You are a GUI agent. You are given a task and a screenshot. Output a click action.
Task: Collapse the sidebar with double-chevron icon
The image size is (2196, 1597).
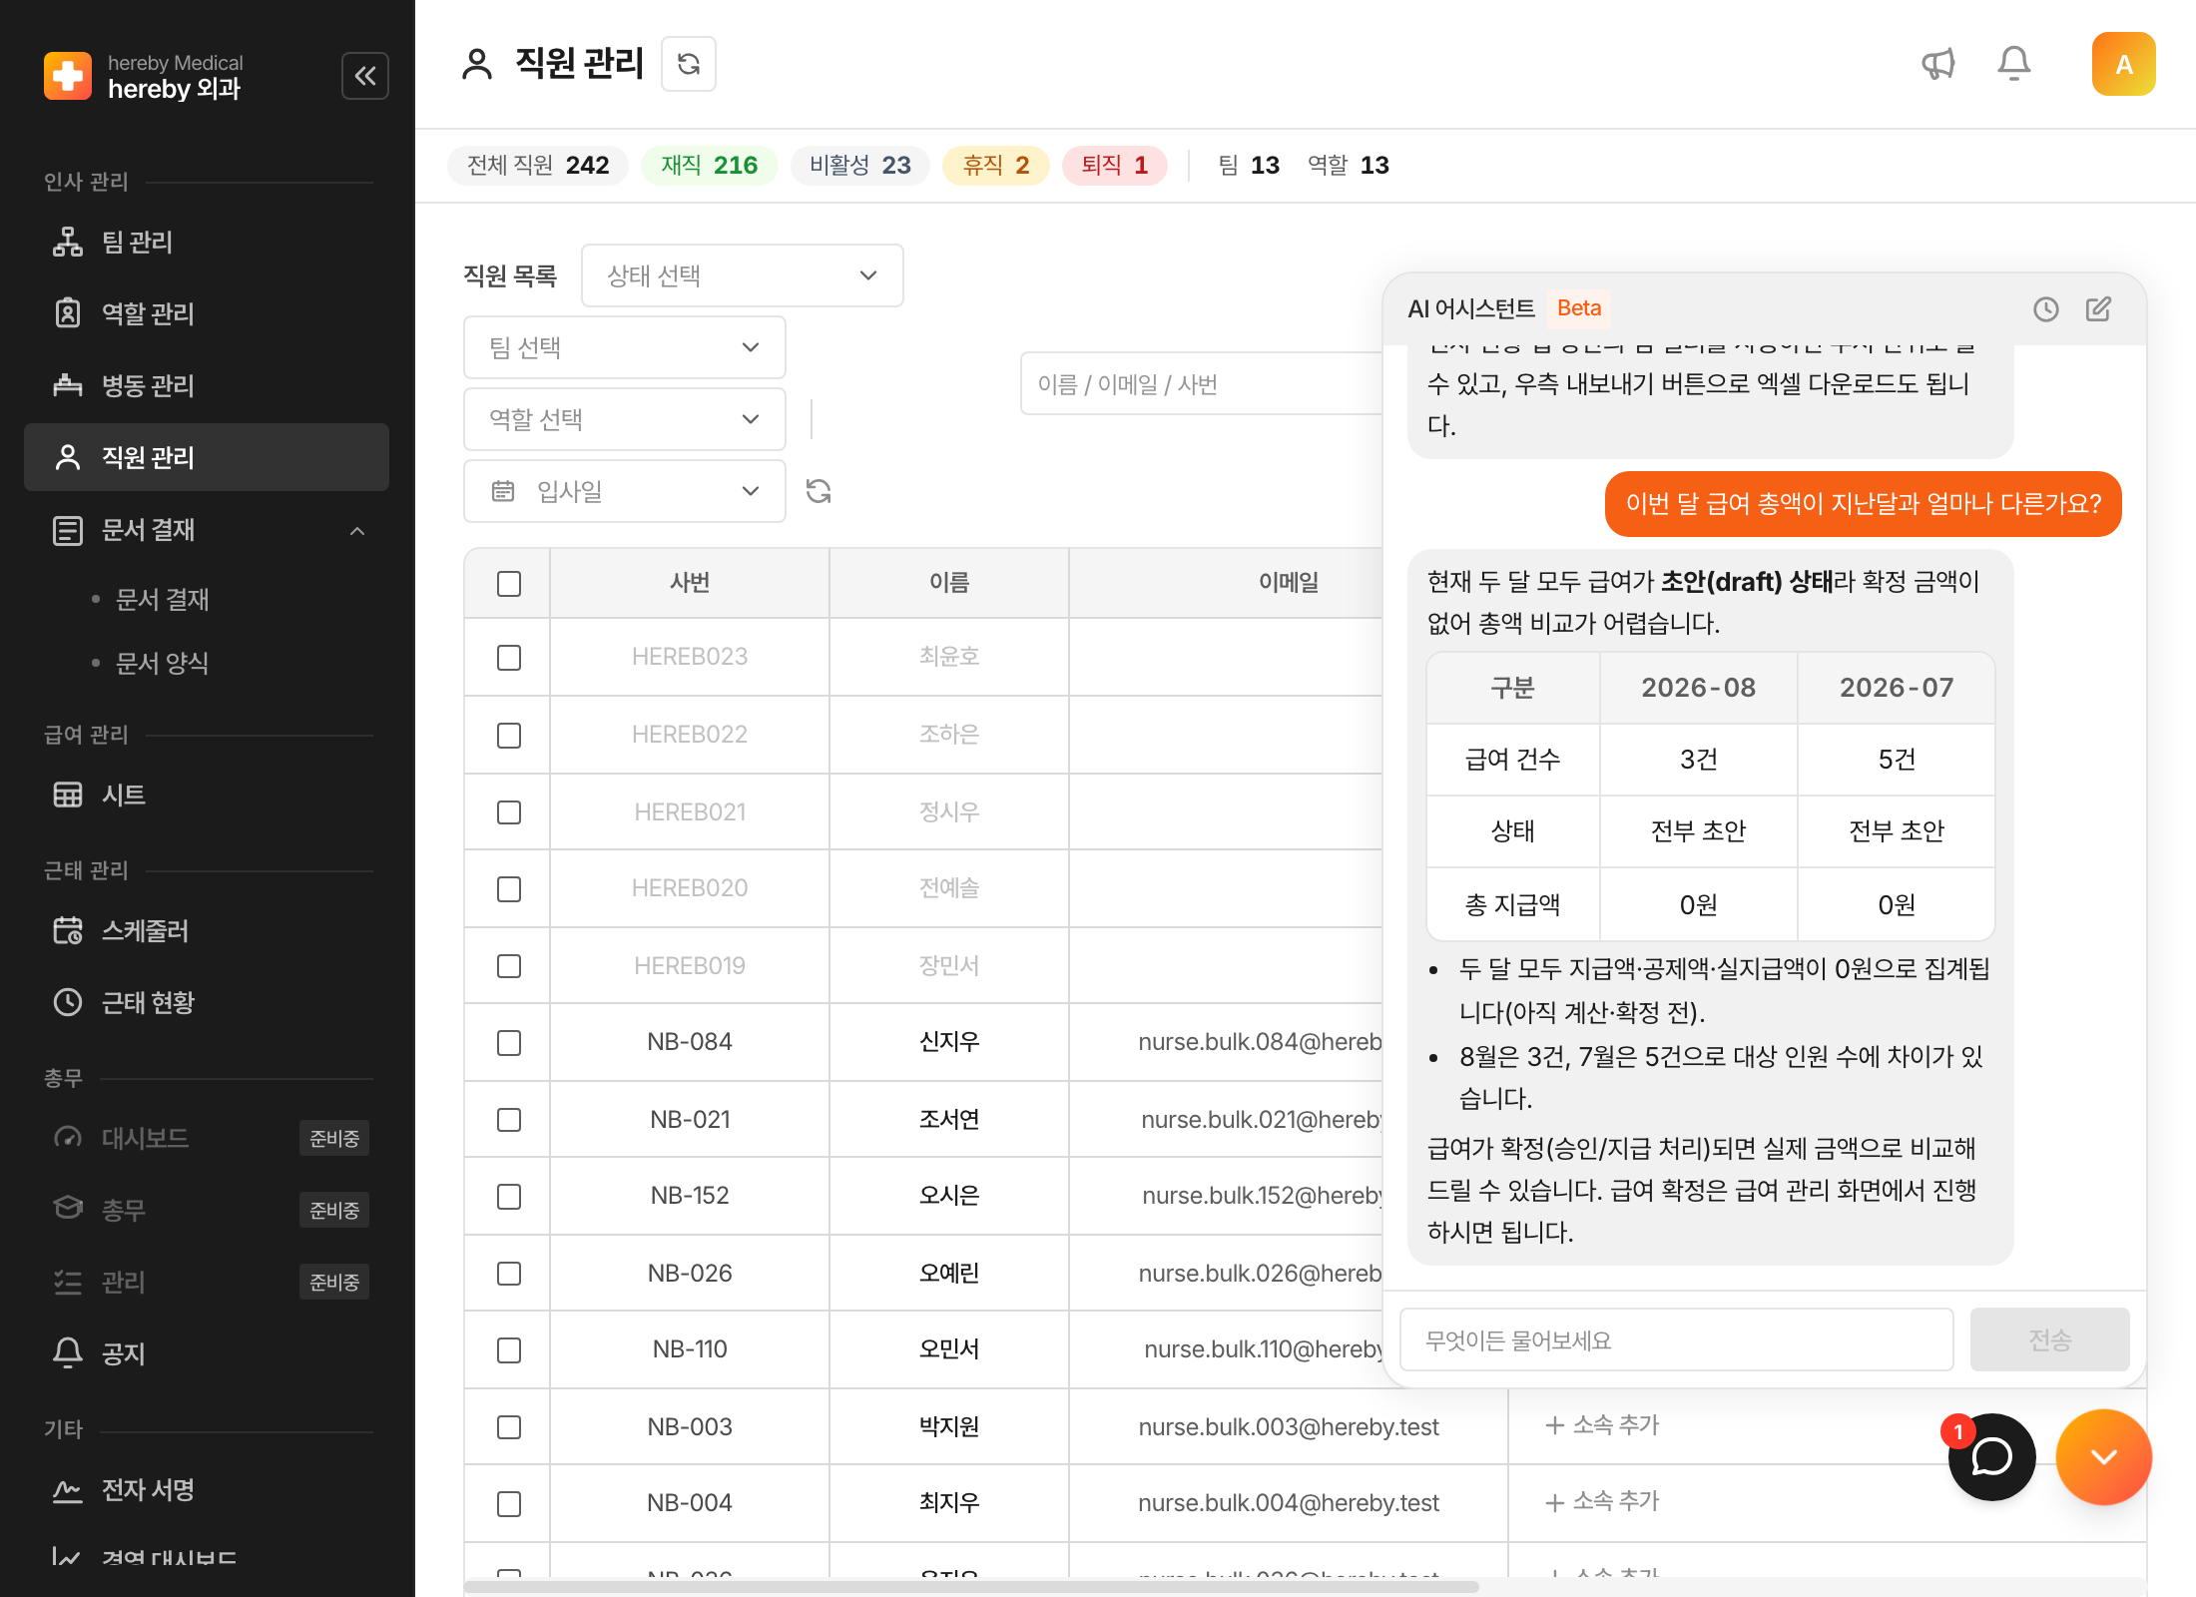tap(365, 76)
